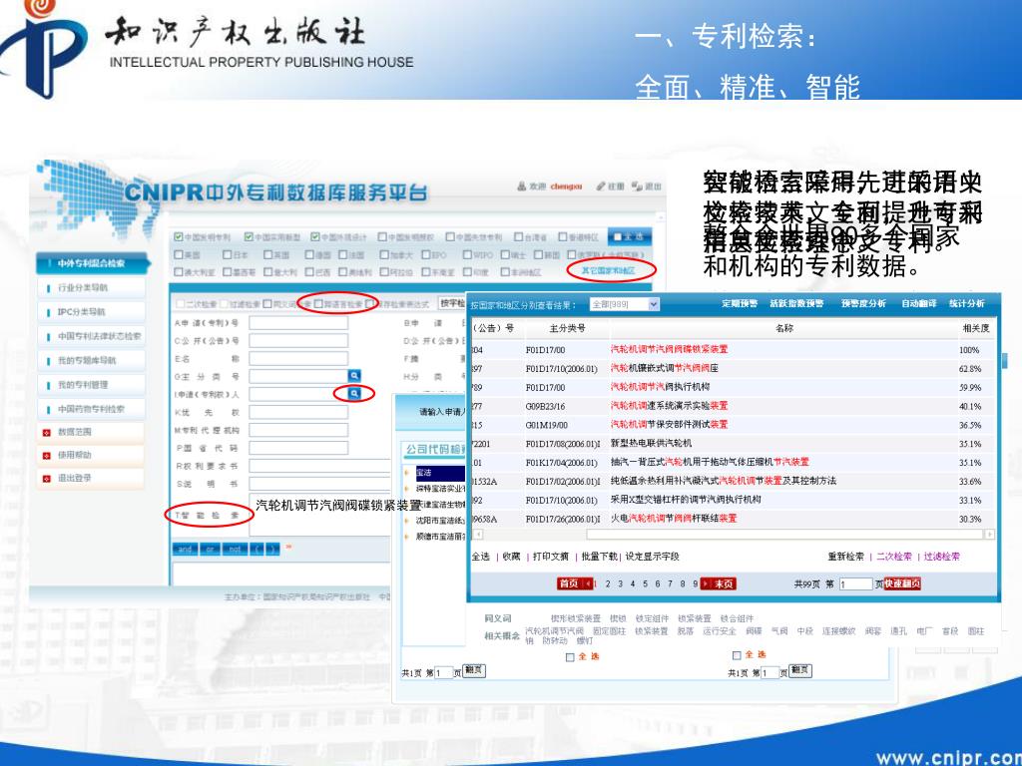The width and height of the screenshot is (1022, 766).
Task: Click 定期预警 in results toolbar
Action: pos(740,303)
